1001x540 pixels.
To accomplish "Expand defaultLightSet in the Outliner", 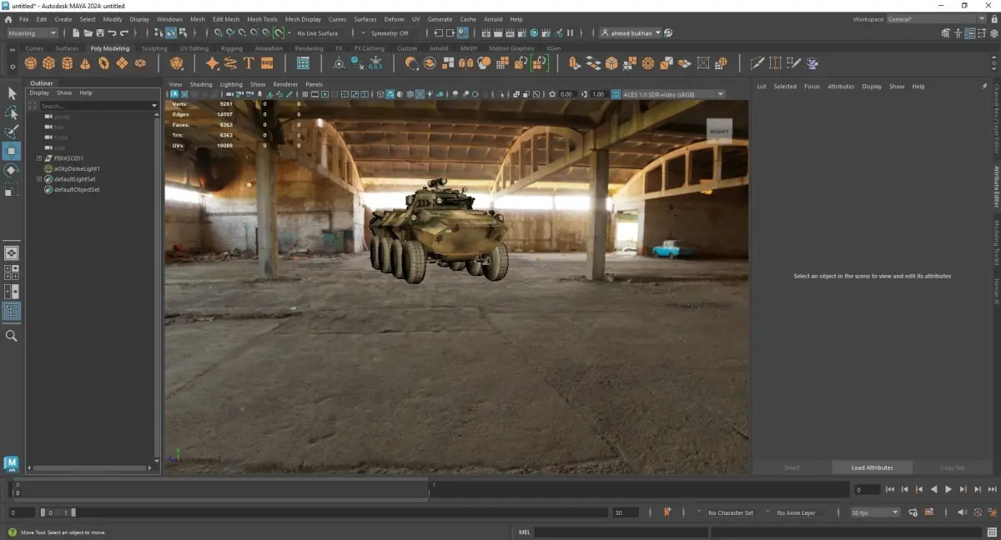I will pyautogui.click(x=39, y=179).
